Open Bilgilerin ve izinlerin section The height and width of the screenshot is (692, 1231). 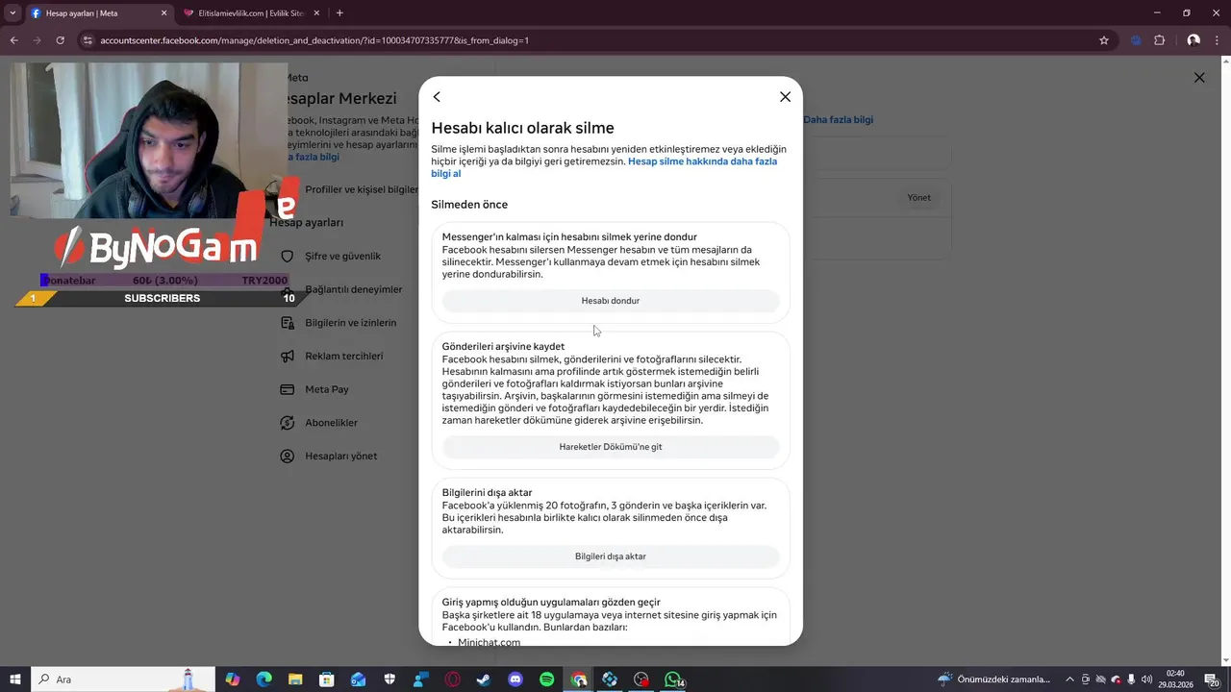[351, 323]
